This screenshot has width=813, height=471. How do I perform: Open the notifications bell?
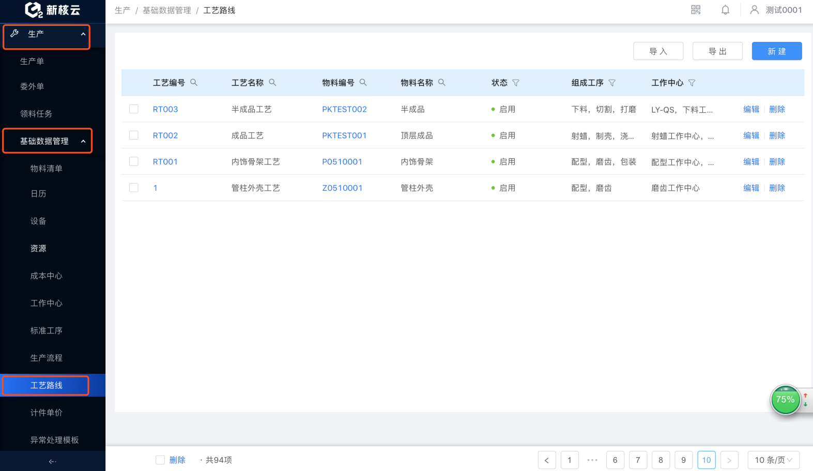point(725,10)
